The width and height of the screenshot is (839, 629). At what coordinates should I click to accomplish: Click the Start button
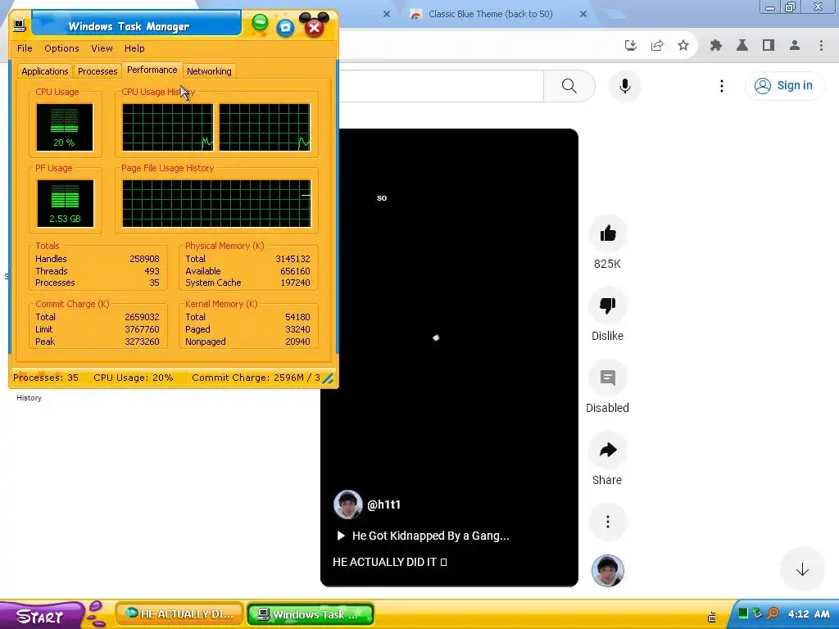click(x=41, y=615)
